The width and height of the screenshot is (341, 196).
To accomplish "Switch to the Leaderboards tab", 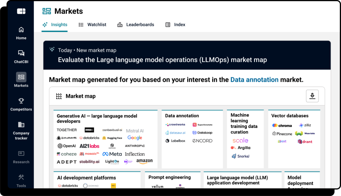I will (136, 25).
